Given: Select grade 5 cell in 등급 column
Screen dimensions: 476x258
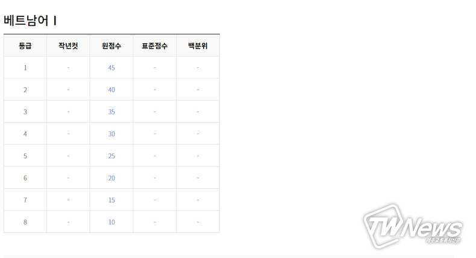Looking at the screenshot, I should pos(25,156).
